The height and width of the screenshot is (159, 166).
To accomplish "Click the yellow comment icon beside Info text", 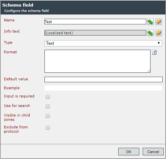I will [159, 33].
